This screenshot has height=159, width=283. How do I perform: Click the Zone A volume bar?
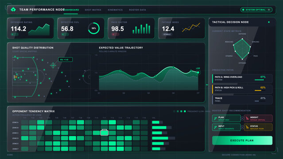[157, 122]
